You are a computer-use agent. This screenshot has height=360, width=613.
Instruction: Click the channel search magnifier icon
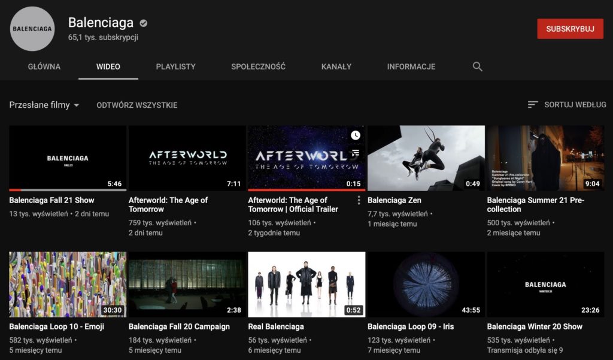click(477, 66)
